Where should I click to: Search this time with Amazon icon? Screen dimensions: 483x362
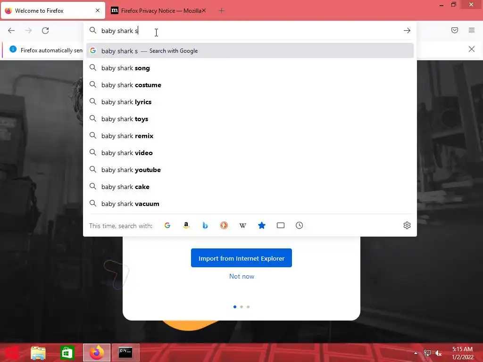tap(186, 225)
